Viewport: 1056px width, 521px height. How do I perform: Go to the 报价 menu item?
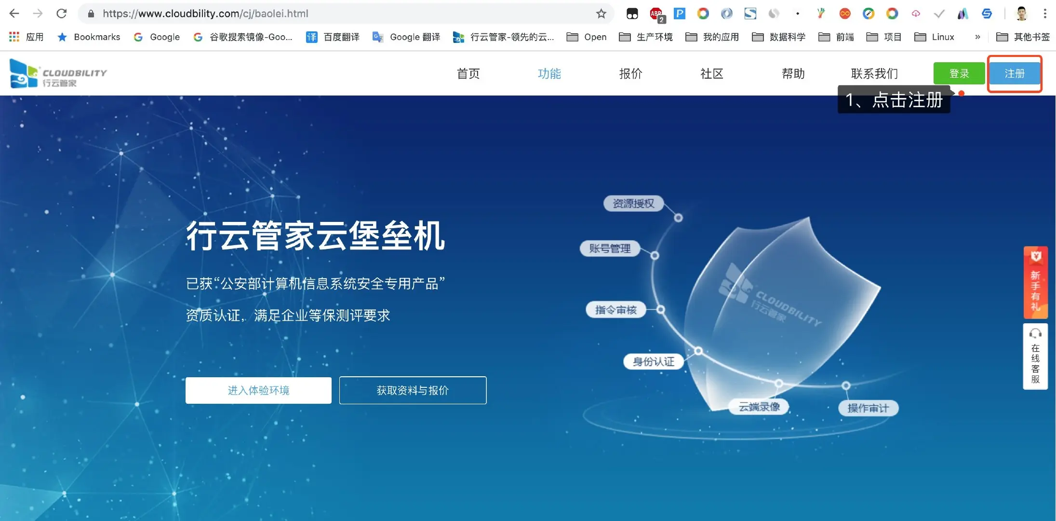[630, 74]
